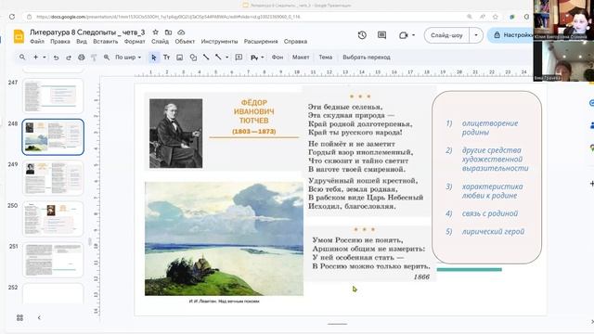This screenshot has width=594, height=334.
Task: Click the Undo arrow
Action: point(56,58)
